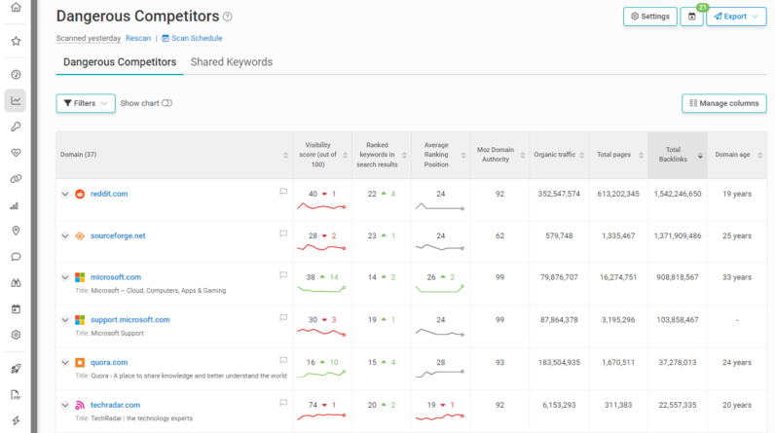775x433 pixels.
Task: Open reddit.com domain link
Action: pos(109,194)
